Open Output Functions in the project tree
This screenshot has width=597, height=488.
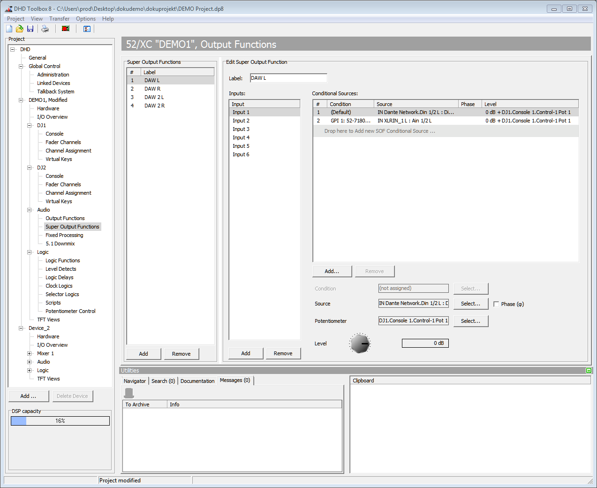point(65,218)
